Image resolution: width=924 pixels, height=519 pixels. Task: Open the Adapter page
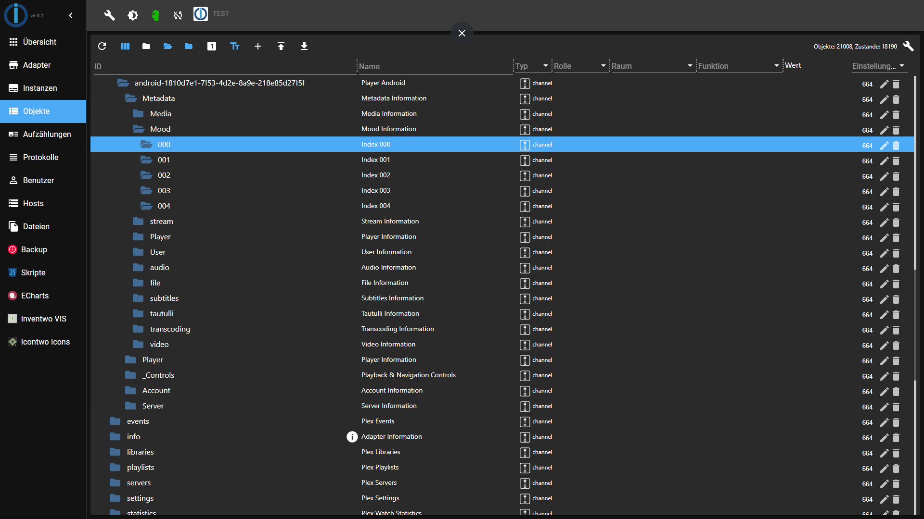[x=43, y=65]
